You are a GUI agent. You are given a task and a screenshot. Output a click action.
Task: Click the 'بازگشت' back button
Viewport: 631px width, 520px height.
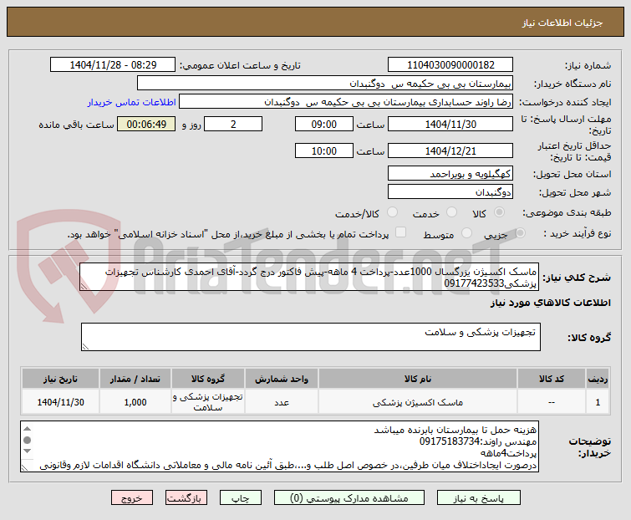click(186, 498)
